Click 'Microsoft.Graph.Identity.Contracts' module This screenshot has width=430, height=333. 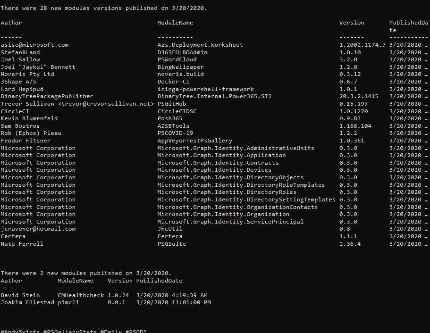pos(218,163)
